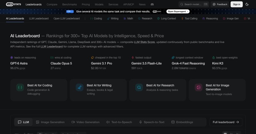Click the GPT-6 Astra model name
The height and width of the screenshot is (134, 256).
[x=19, y=63]
